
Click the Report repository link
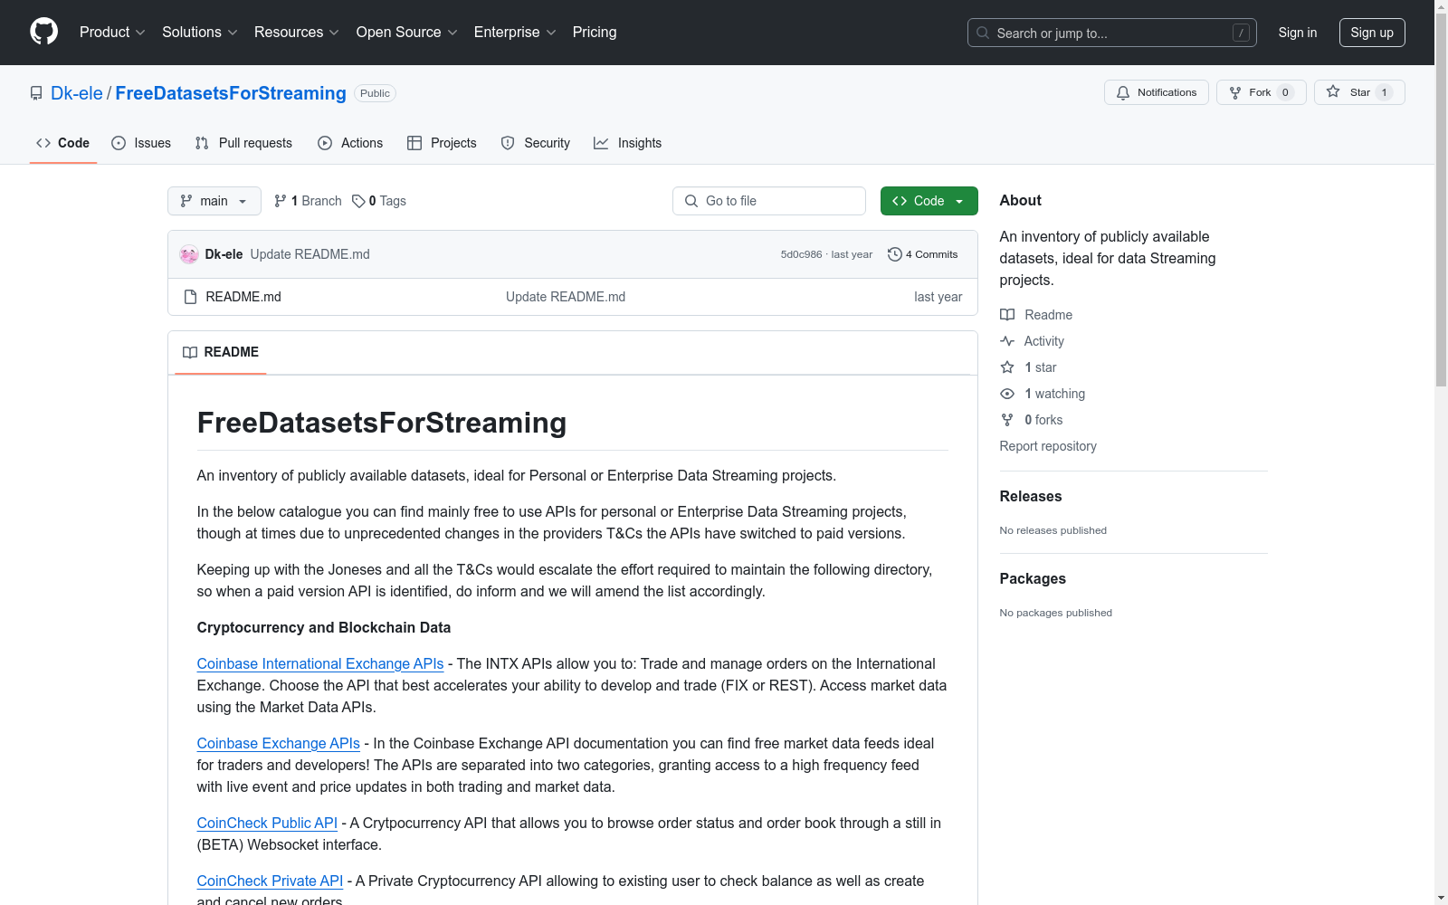(x=1048, y=446)
